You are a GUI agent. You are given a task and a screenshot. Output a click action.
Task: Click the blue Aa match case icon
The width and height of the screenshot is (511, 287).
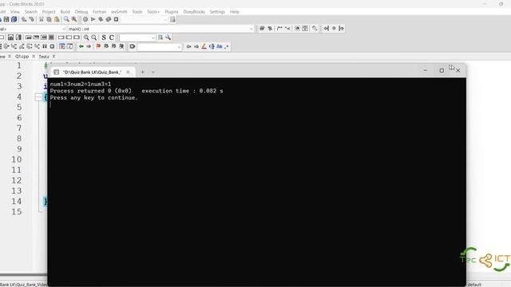point(220,46)
